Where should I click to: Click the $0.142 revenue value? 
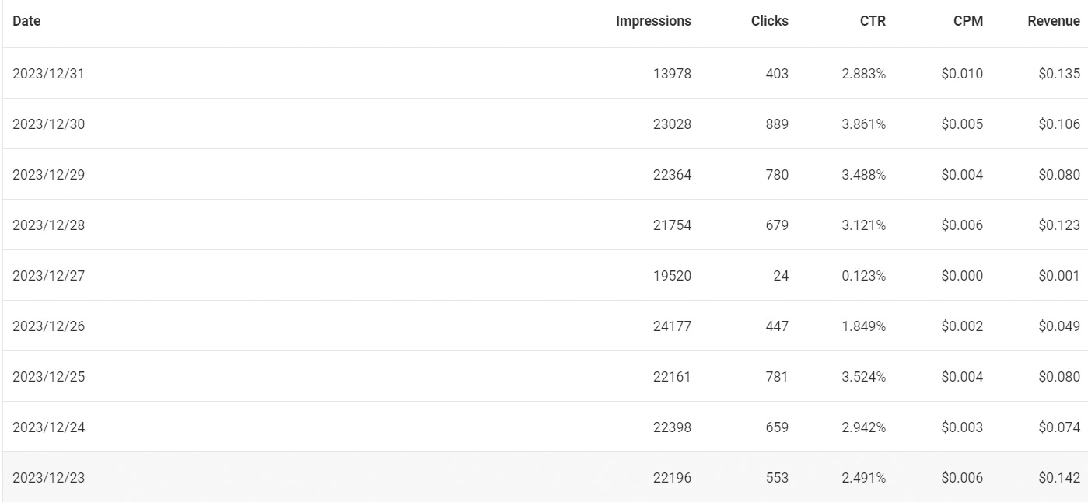click(x=1058, y=478)
